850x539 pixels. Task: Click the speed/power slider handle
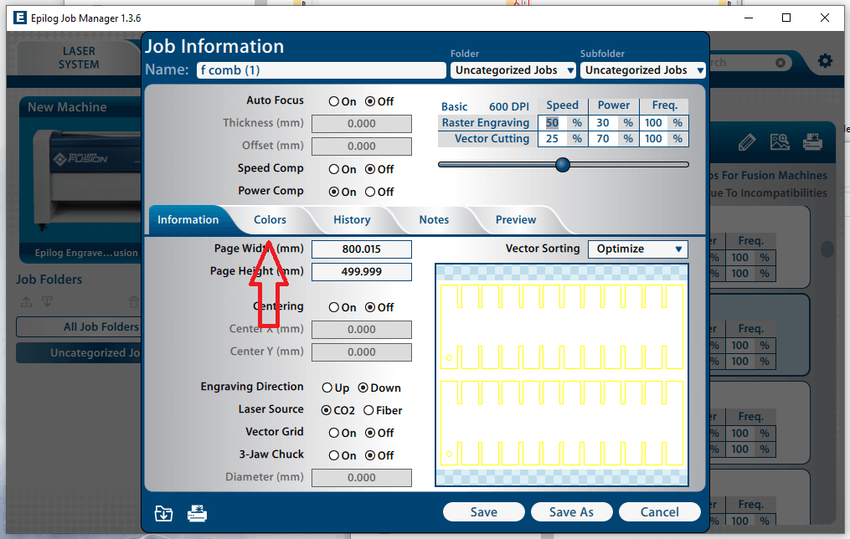563,165
